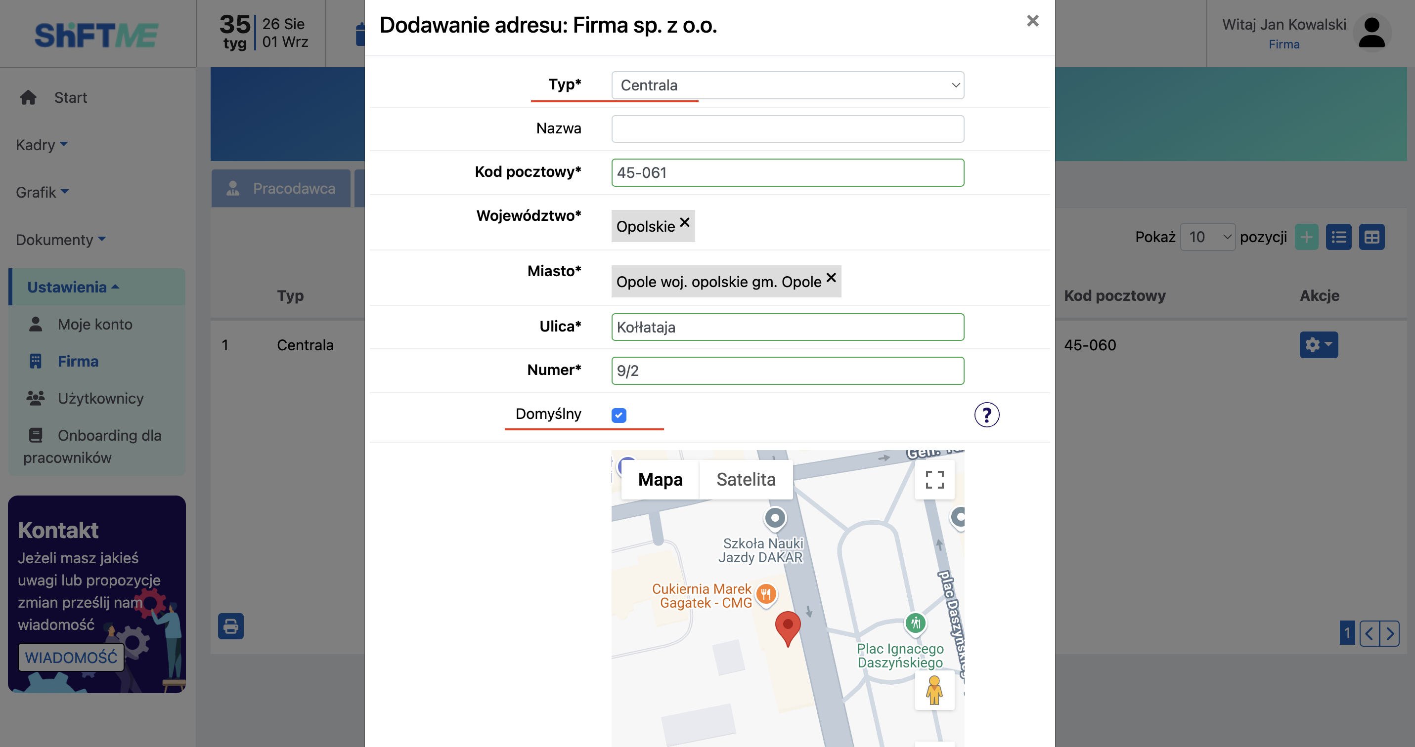
Task: Click the Akcje column header
Action: tap(1320, 296)
